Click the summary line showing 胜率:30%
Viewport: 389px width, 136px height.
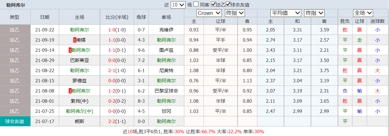(194, 131)
